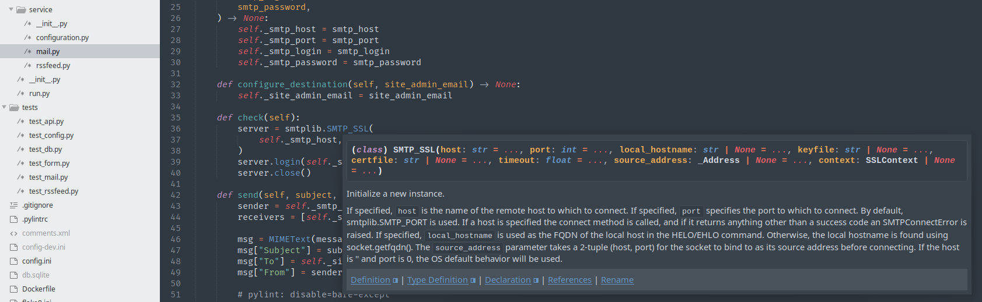The width and height of the screenshot is (982, 302).
Task: Open run.py file
Action: coord(40,94)
